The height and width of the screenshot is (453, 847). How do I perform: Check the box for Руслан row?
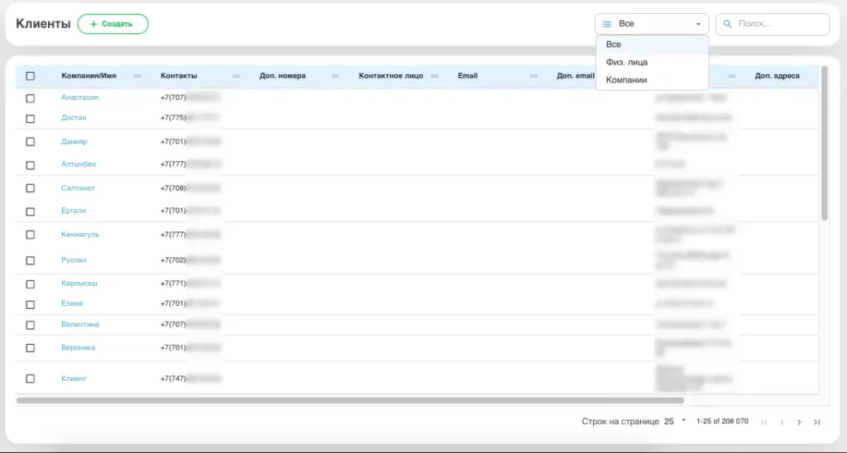pyautogui.click(x=31, y=260)
